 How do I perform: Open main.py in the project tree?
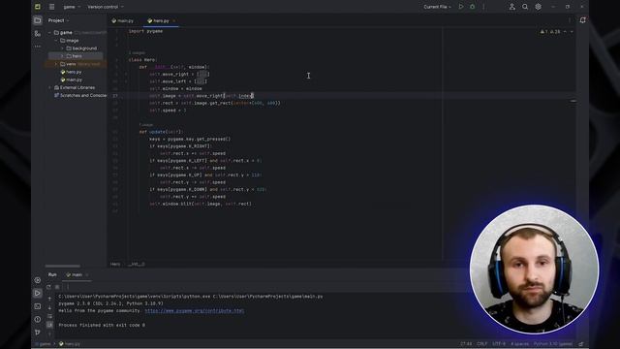click(71, 79)
